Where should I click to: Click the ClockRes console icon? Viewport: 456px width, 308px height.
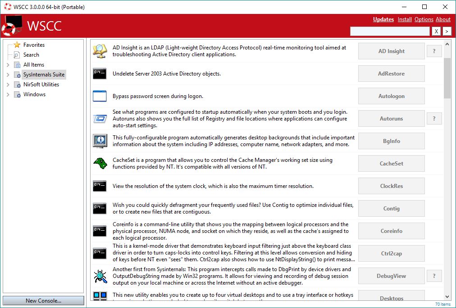(100, 186)
